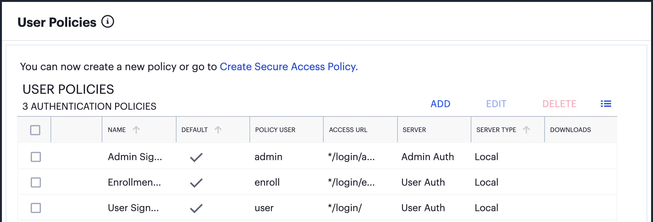The image size is (653, 222).
Task: Open the list view columns menu icon
Action: (x=606, y=104)
